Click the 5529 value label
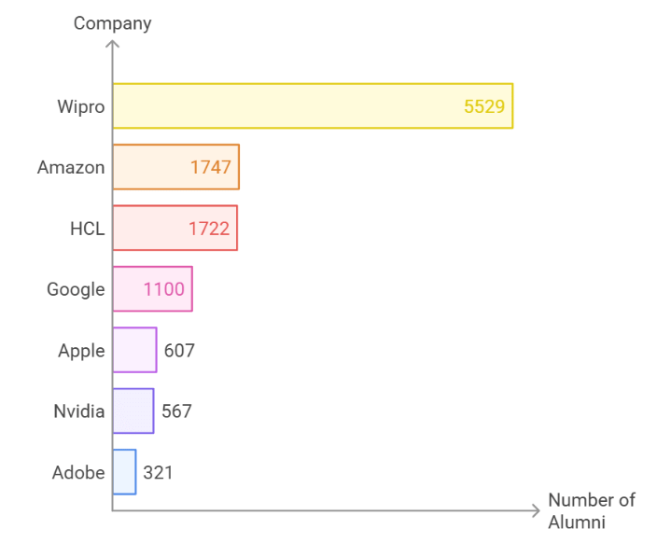This screenshot has height=543, width=657. point(484,106)
